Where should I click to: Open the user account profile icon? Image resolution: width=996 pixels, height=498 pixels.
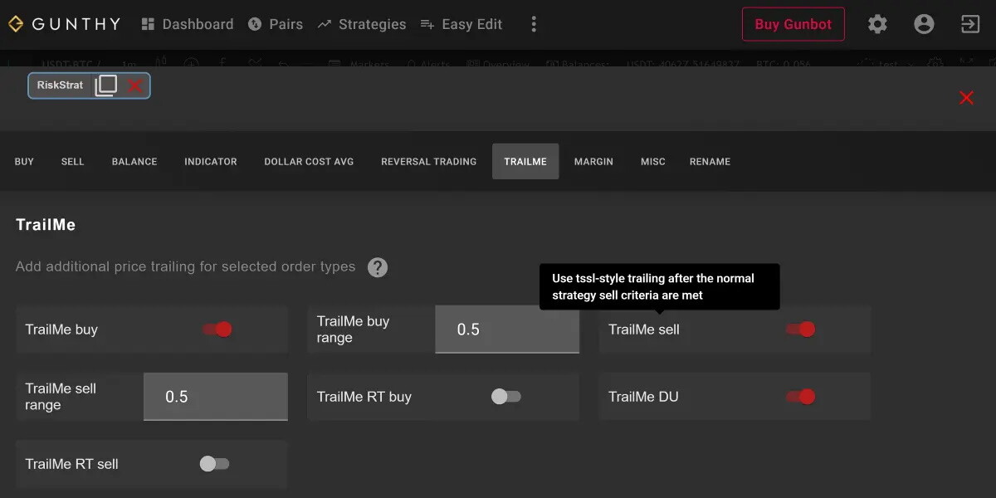point(924,24)
